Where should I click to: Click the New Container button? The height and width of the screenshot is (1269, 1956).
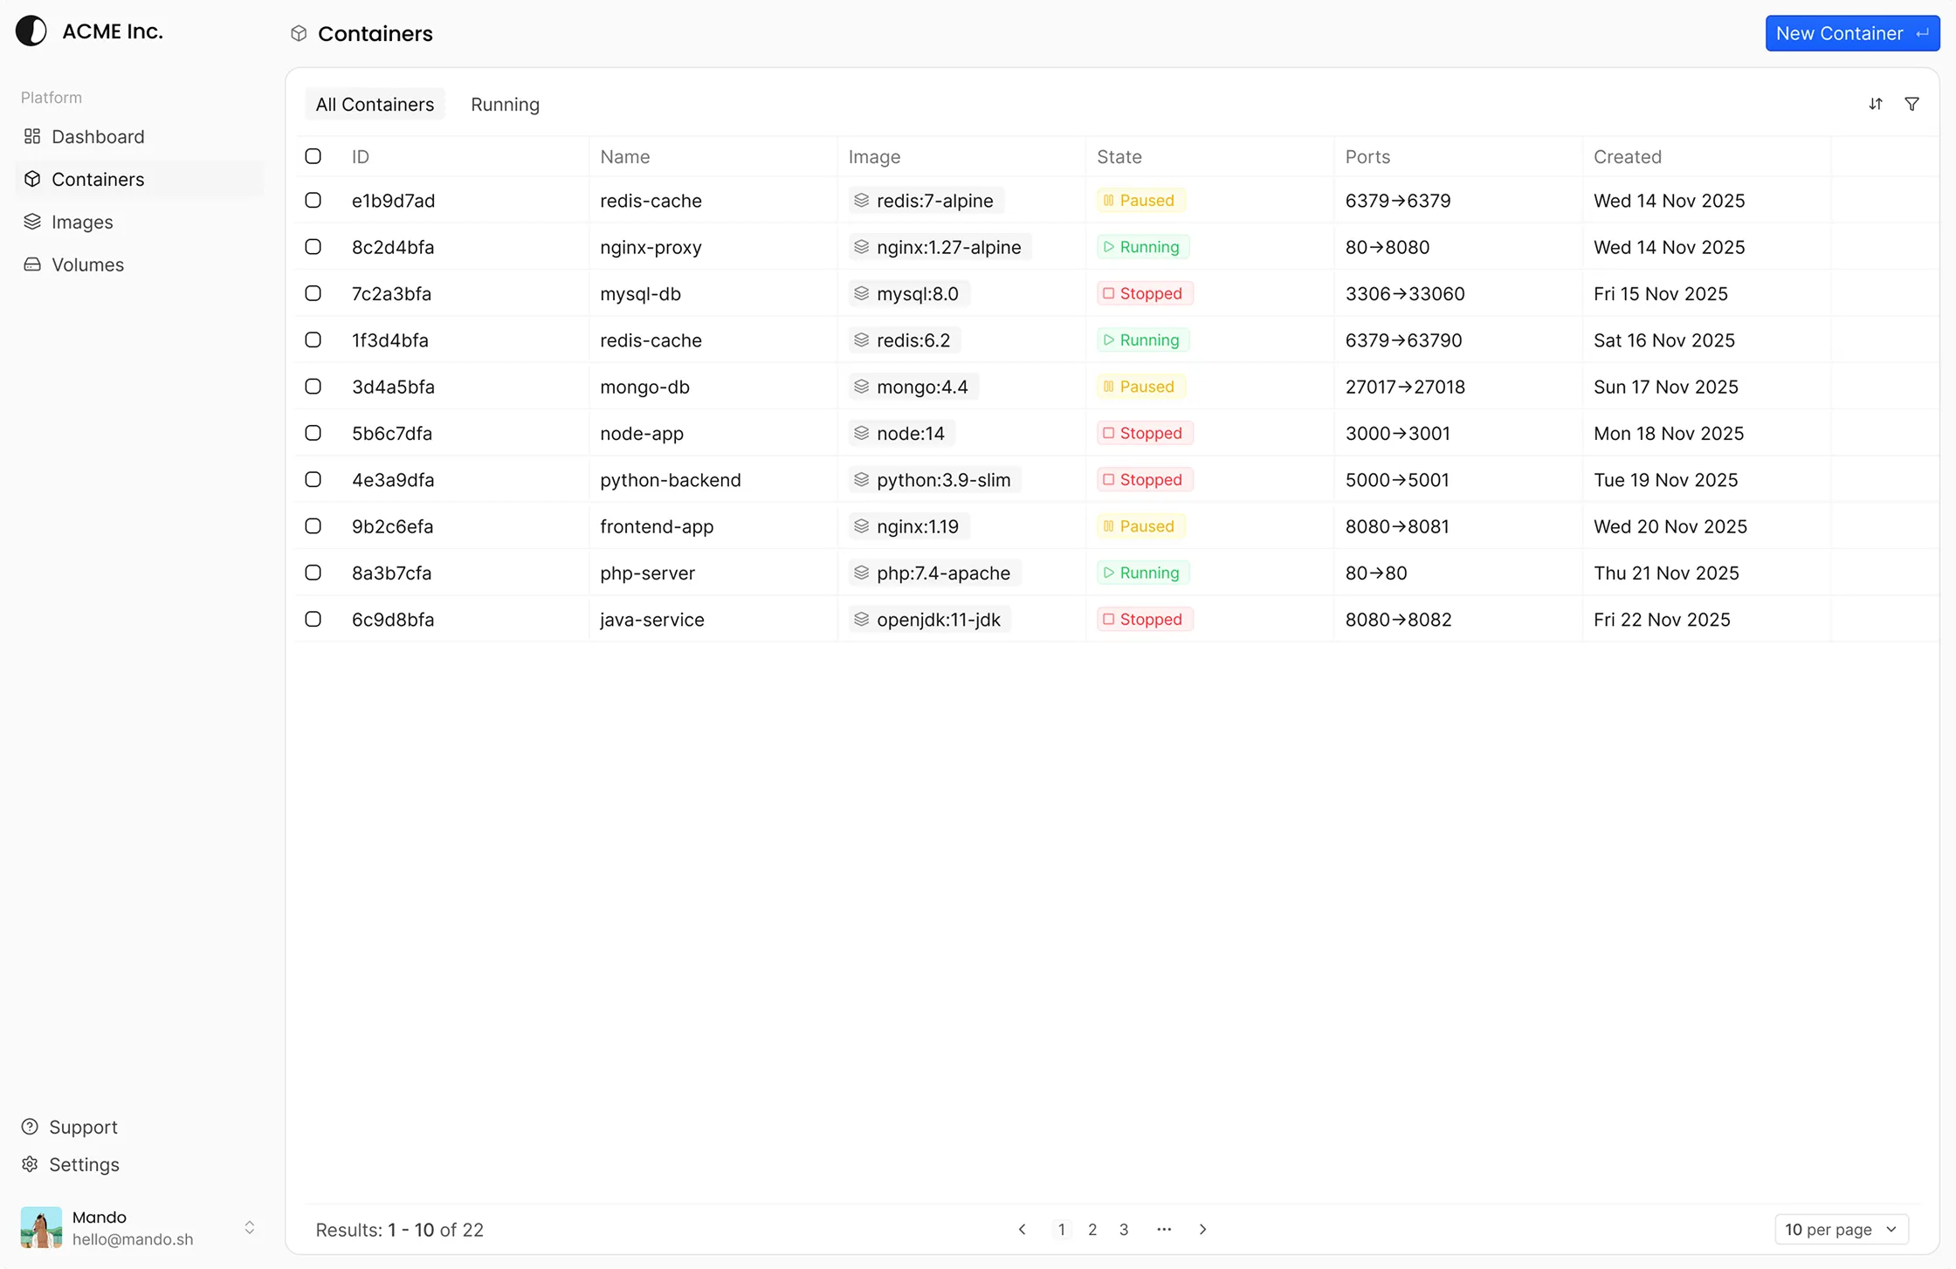[1851, 33]
